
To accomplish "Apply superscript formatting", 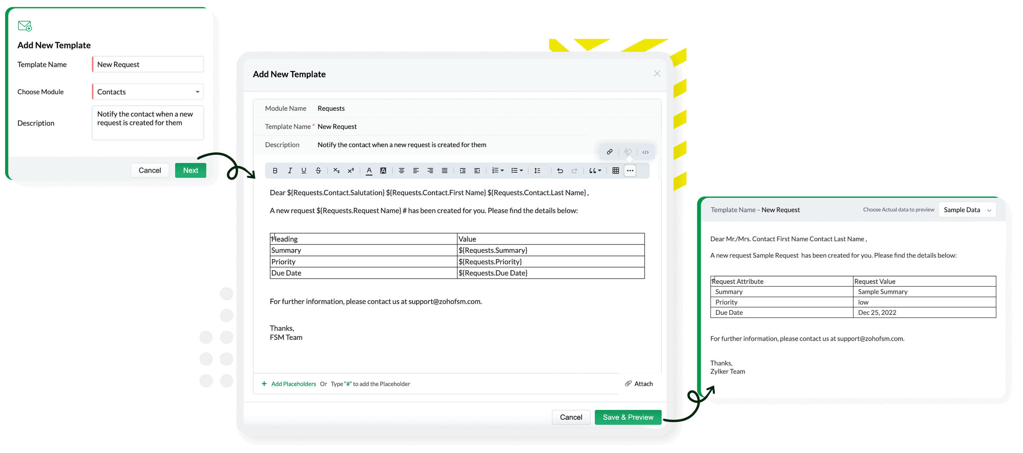I will click(x=351, y=171).
